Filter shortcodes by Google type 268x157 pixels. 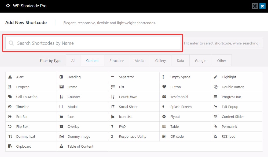200,61
